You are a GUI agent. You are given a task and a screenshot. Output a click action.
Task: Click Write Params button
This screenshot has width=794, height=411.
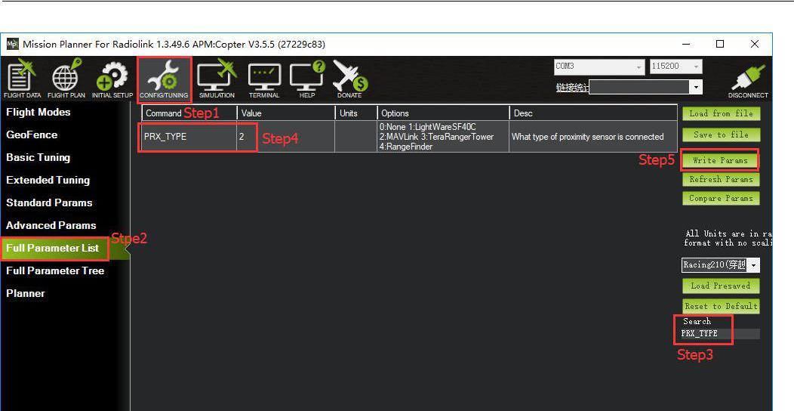pos(719,160)
